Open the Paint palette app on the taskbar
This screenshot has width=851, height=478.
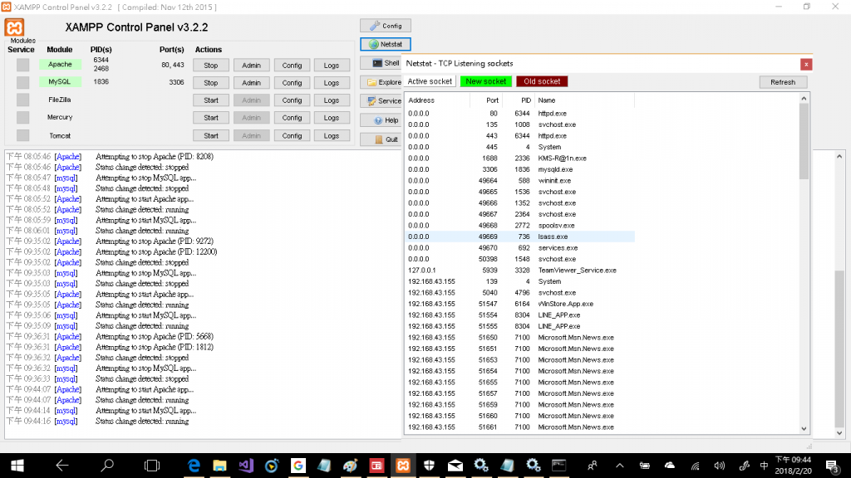point(350,466)
